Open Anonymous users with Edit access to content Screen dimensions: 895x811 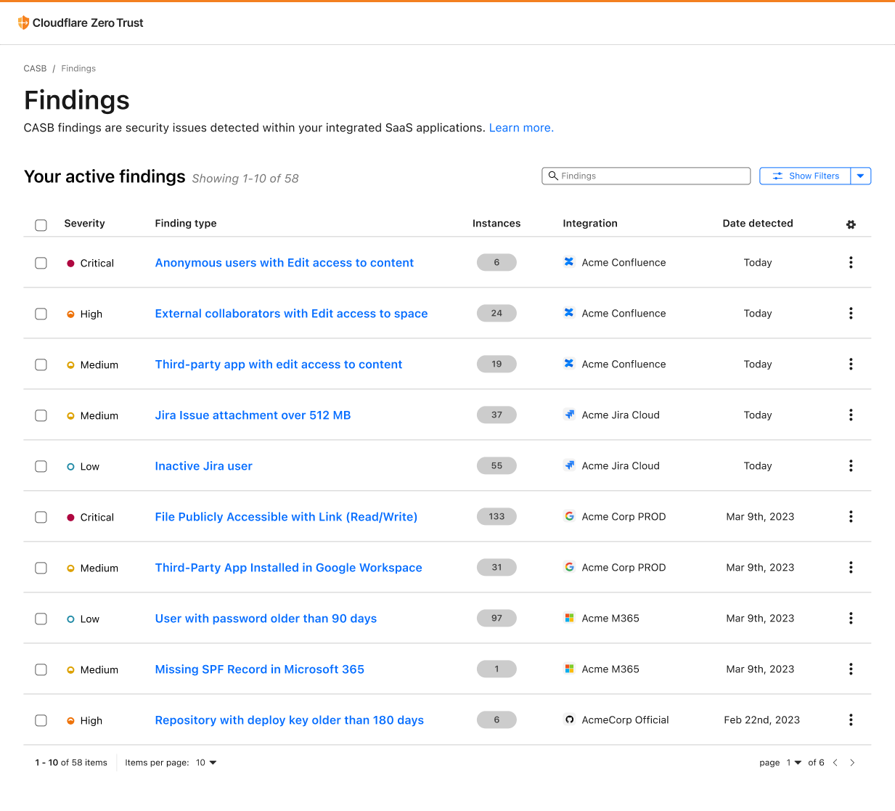coord(284,263)
